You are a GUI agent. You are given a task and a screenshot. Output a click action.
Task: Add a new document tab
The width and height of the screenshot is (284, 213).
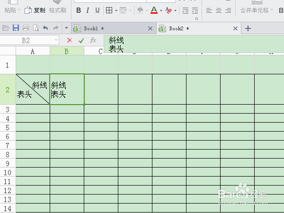pos(248,28)
